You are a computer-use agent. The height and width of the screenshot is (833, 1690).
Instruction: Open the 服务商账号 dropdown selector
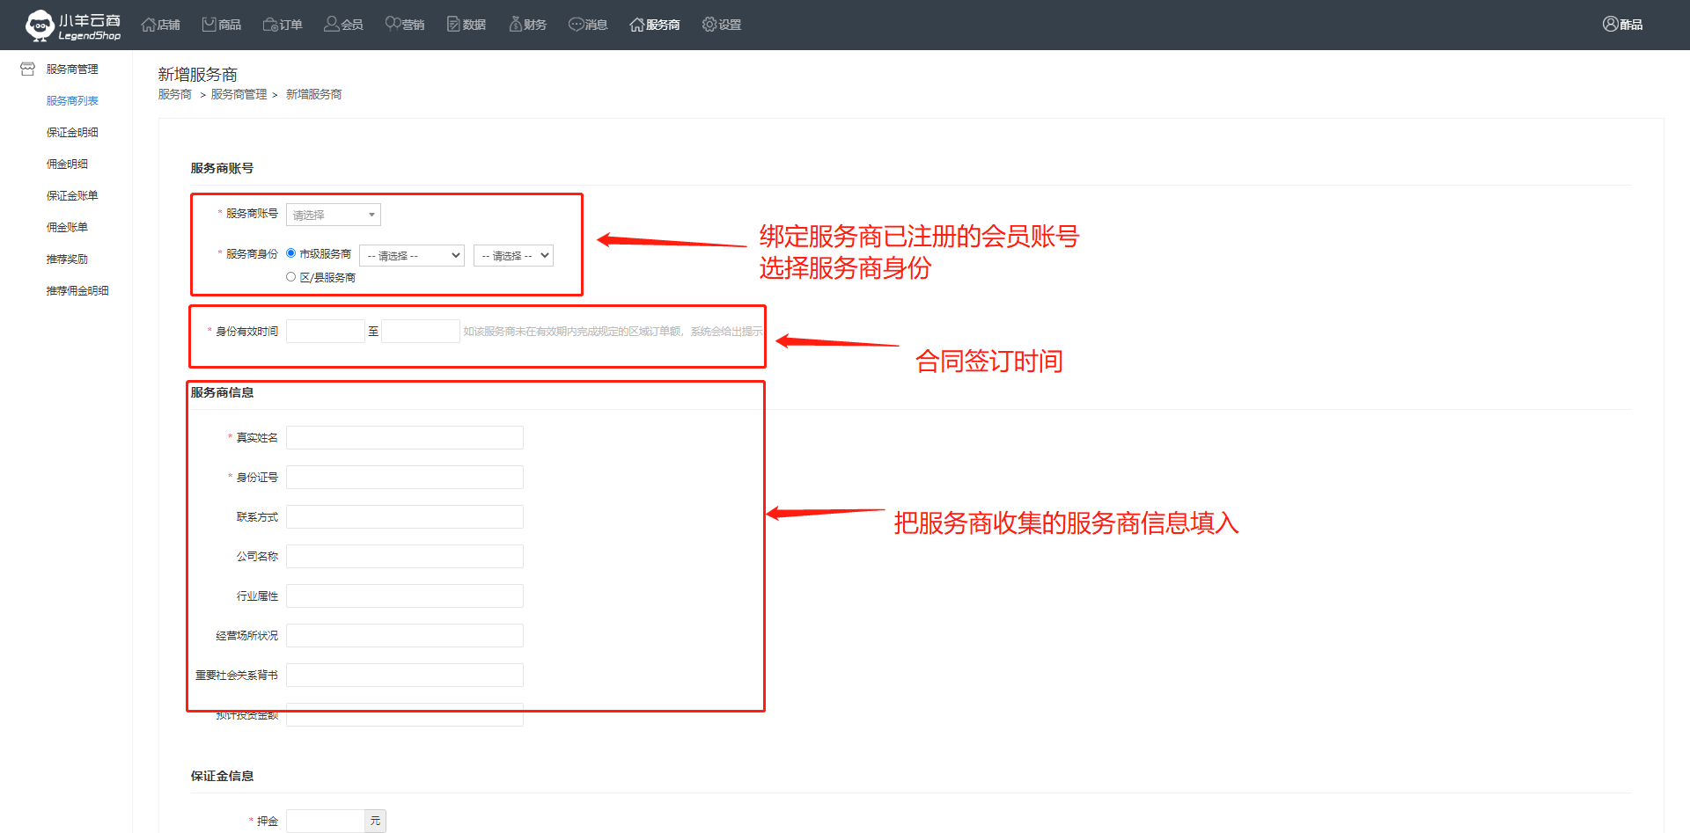[334, 215]
